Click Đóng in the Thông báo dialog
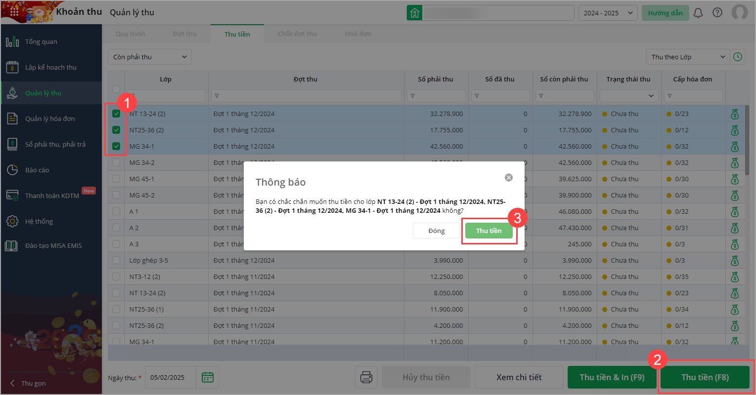Image resolution: width=756 pixels, height=395 pixels. [x=437, y=231]
